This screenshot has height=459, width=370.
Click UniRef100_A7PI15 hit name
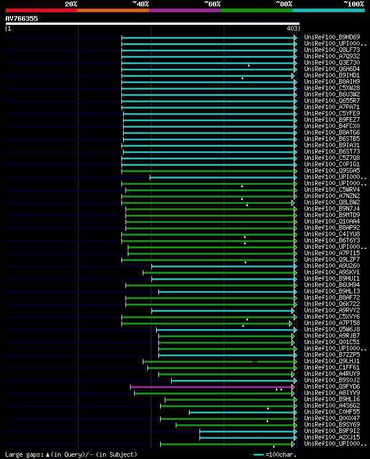332,253
